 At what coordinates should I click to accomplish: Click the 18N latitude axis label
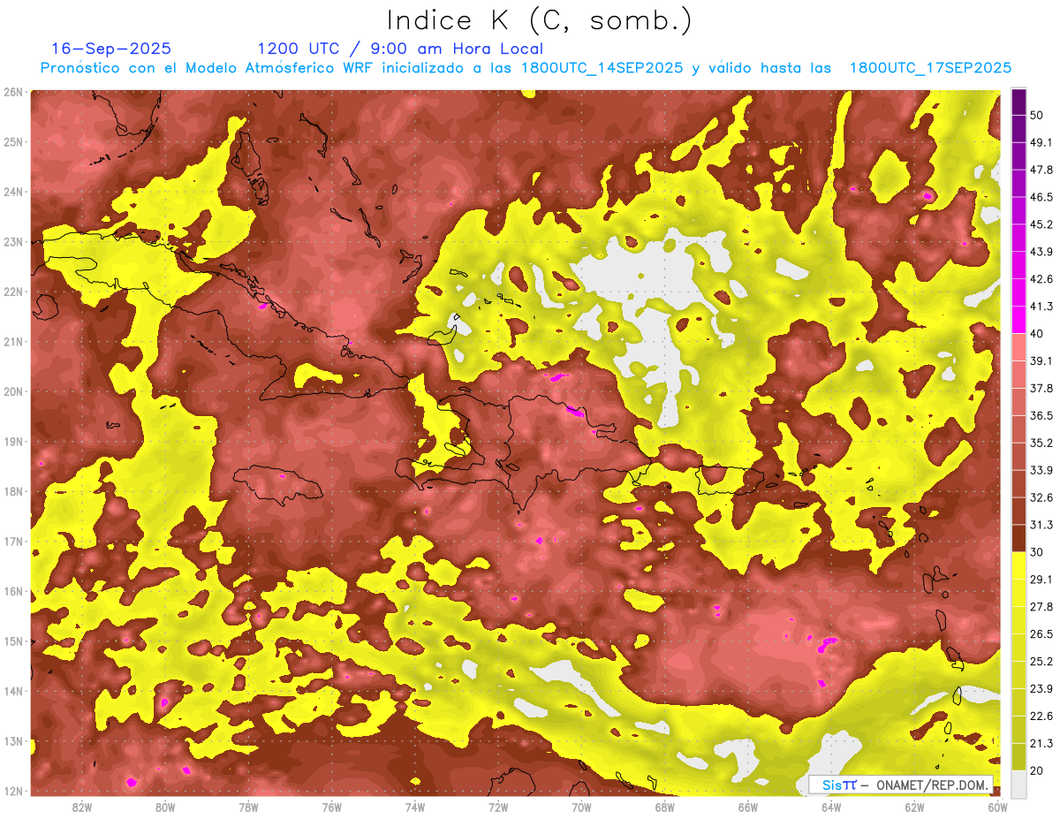pos(13,491)
